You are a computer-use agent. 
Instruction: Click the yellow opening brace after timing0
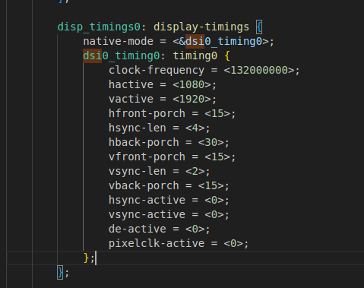[227, 55]
